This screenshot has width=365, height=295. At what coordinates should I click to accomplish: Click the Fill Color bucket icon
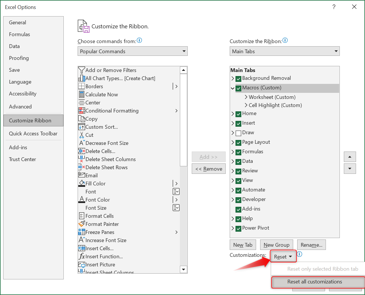tap(81, 183)
